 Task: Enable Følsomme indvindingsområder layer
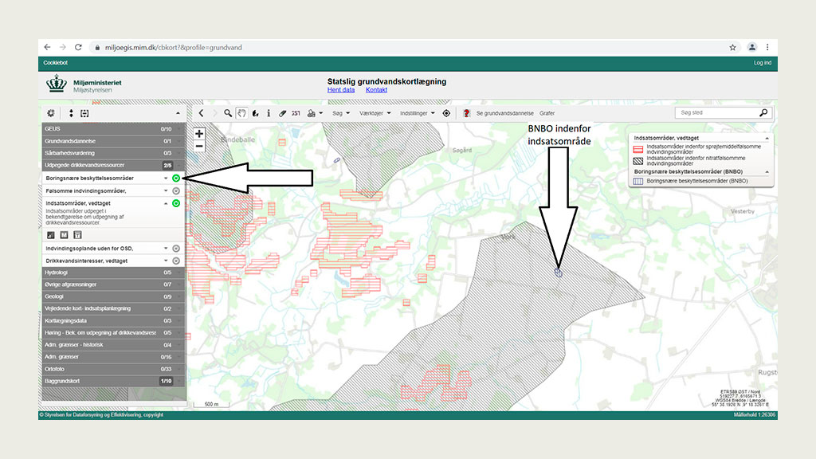[x=175, y=191]
